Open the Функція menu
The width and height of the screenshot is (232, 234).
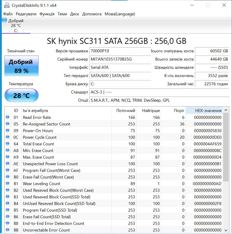[47, 14]
